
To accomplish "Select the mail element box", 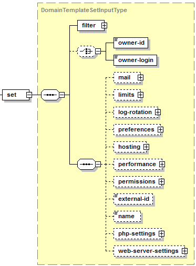I will [127, 78].
